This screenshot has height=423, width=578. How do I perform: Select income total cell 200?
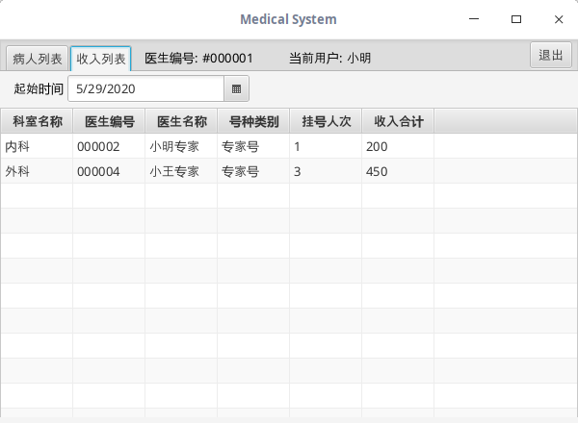[x=398, y=146]
